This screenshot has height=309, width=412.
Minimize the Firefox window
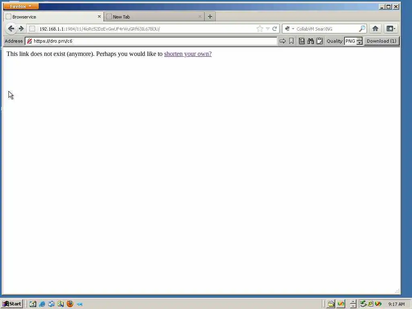point(382,6)
